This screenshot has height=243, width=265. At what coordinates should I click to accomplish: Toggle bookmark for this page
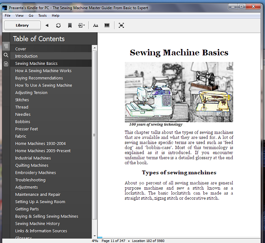70,25
